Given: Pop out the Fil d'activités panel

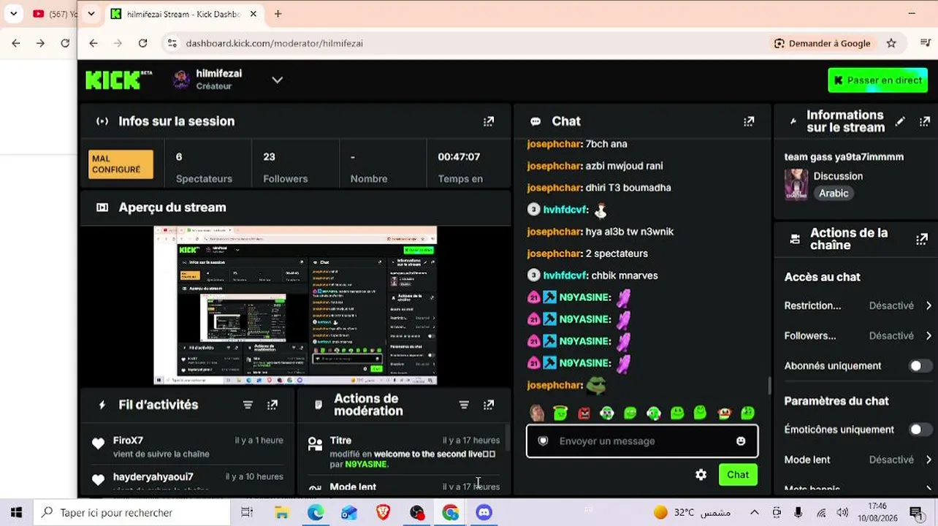Looking at the screenshot, I should [272, 405].
